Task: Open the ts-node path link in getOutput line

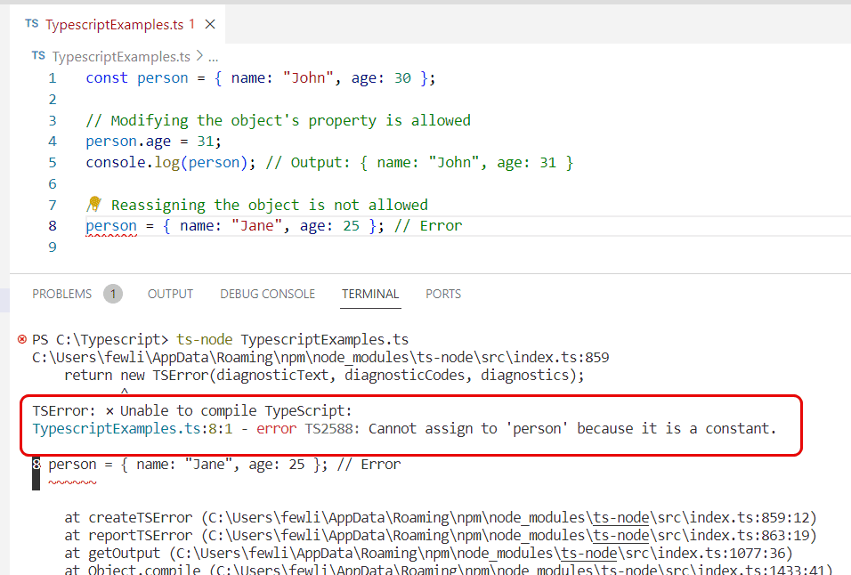Action: pyautogui.click(x=589, y=554)
